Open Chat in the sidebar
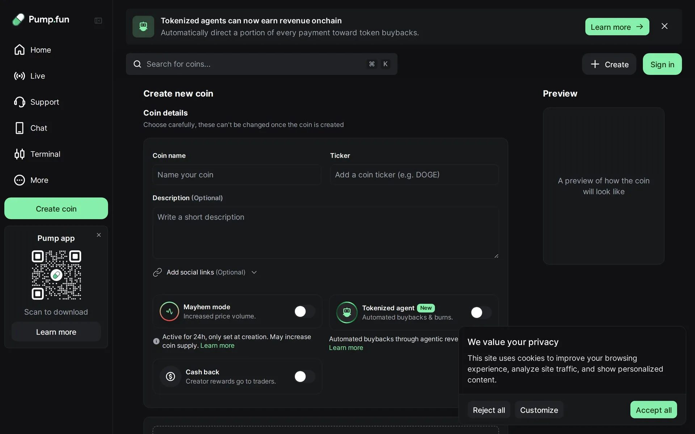Screen dimensions: 695x434 tap(56, 128)
